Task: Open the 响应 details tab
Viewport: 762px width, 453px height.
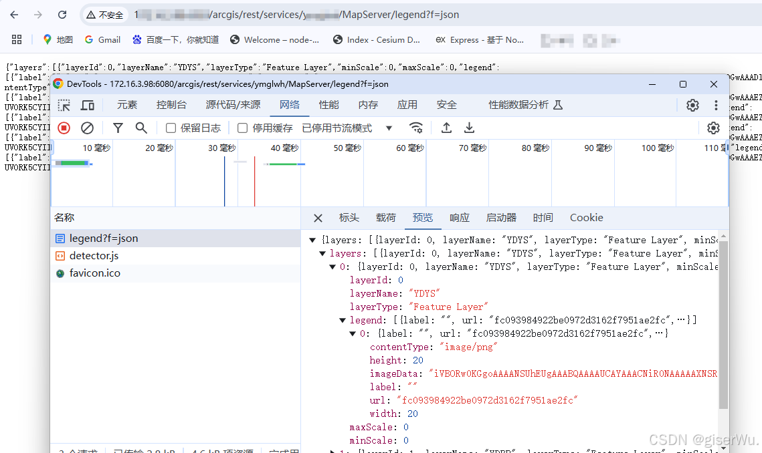Action: click(x=459, y=218)
